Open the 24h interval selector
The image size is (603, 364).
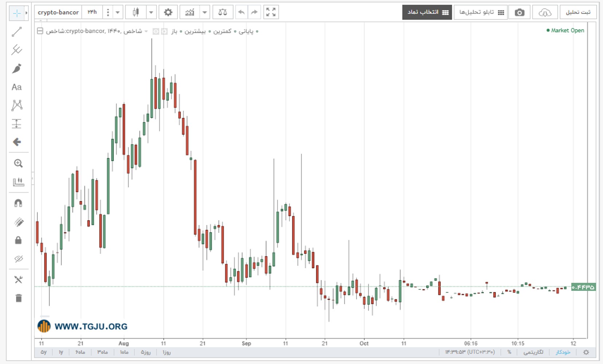pos(92,12)
